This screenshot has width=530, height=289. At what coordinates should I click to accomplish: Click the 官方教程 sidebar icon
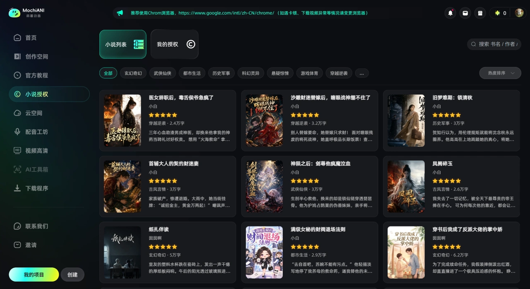tap(17, 75)
